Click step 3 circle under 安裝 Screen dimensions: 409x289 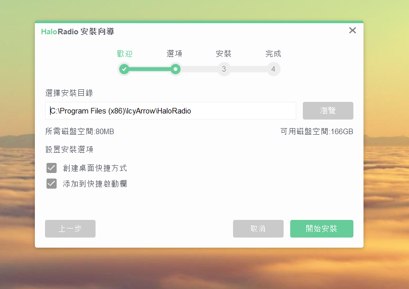coord(224,69)
